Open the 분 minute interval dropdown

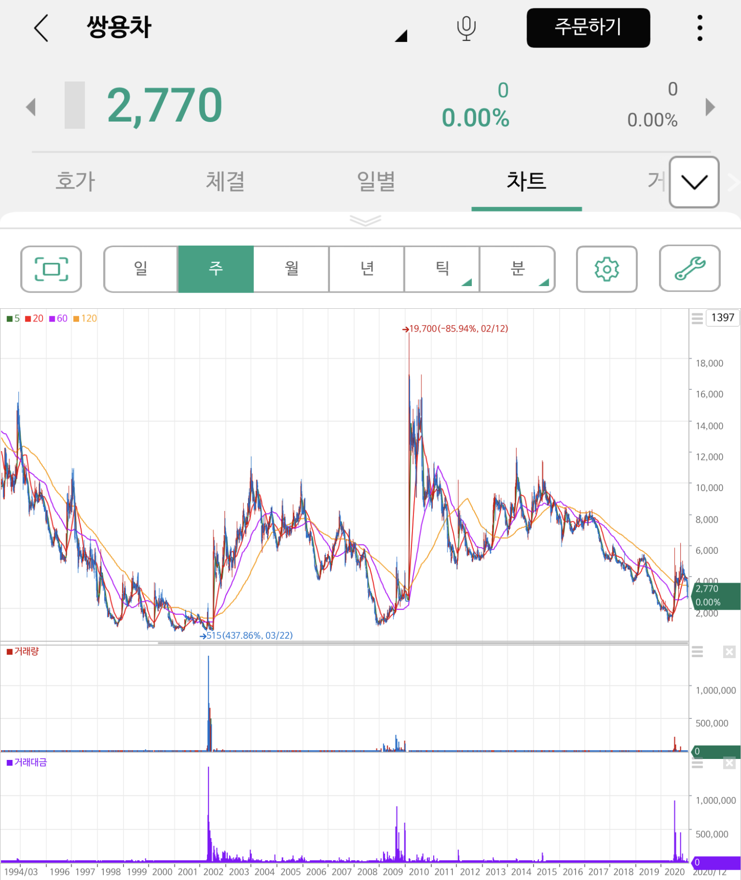click(x=517, y=269)
